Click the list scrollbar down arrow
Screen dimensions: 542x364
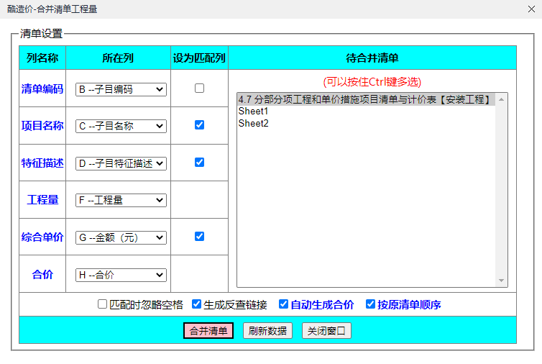click(501, 281)
